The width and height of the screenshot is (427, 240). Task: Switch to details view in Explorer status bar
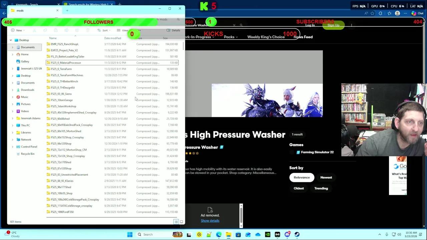[176, 222]
